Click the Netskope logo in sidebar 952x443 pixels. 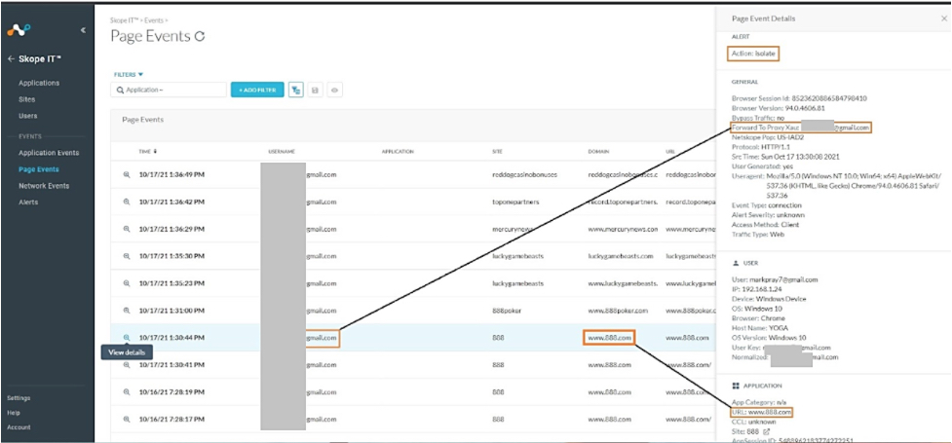19,30
